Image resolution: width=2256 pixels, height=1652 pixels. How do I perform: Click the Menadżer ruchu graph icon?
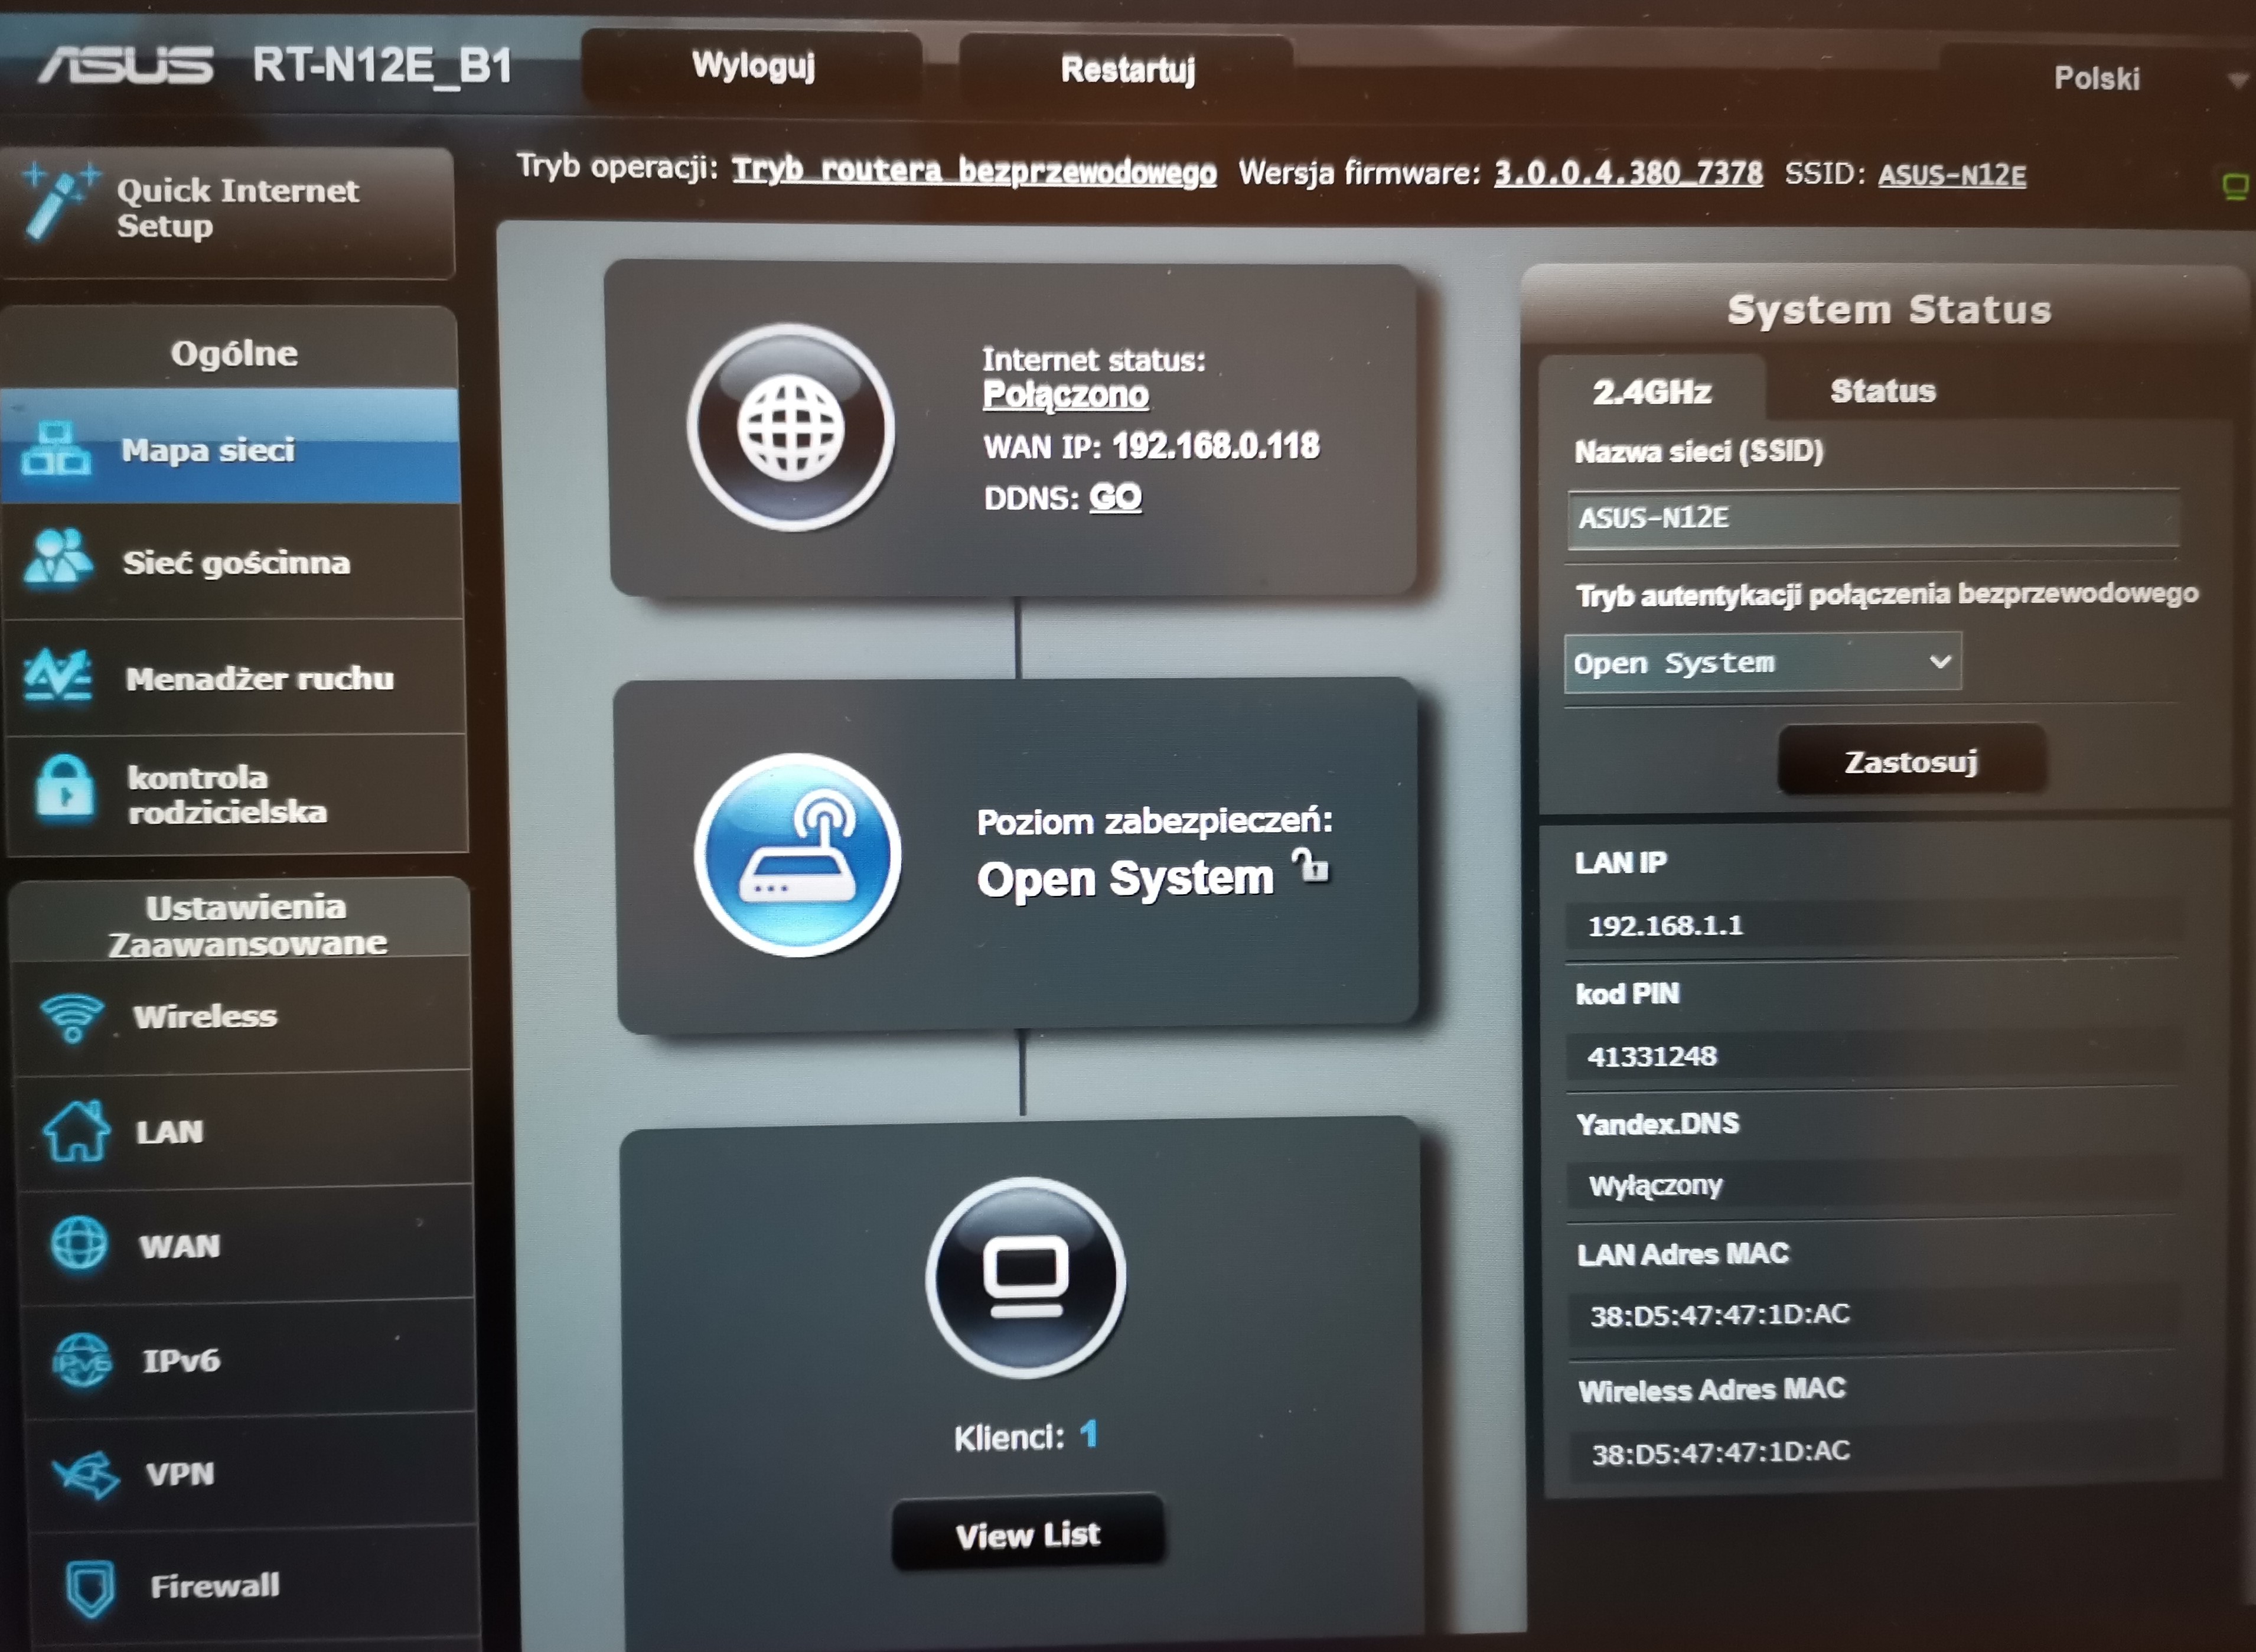pyautogui.click(x=58, y=675)
